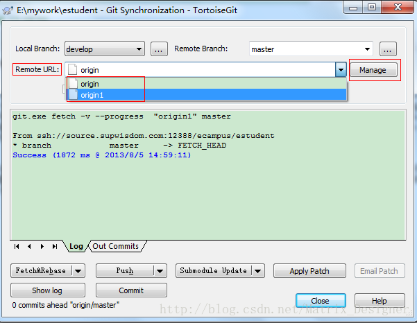Open the Help button
Screen dimensions: 417x323
pos(380,301)
